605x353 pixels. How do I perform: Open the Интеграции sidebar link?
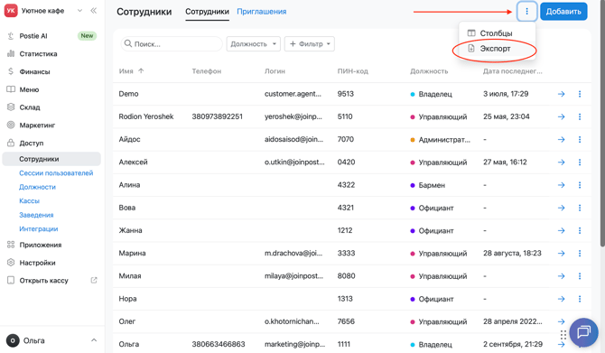(x=39, y=228)
